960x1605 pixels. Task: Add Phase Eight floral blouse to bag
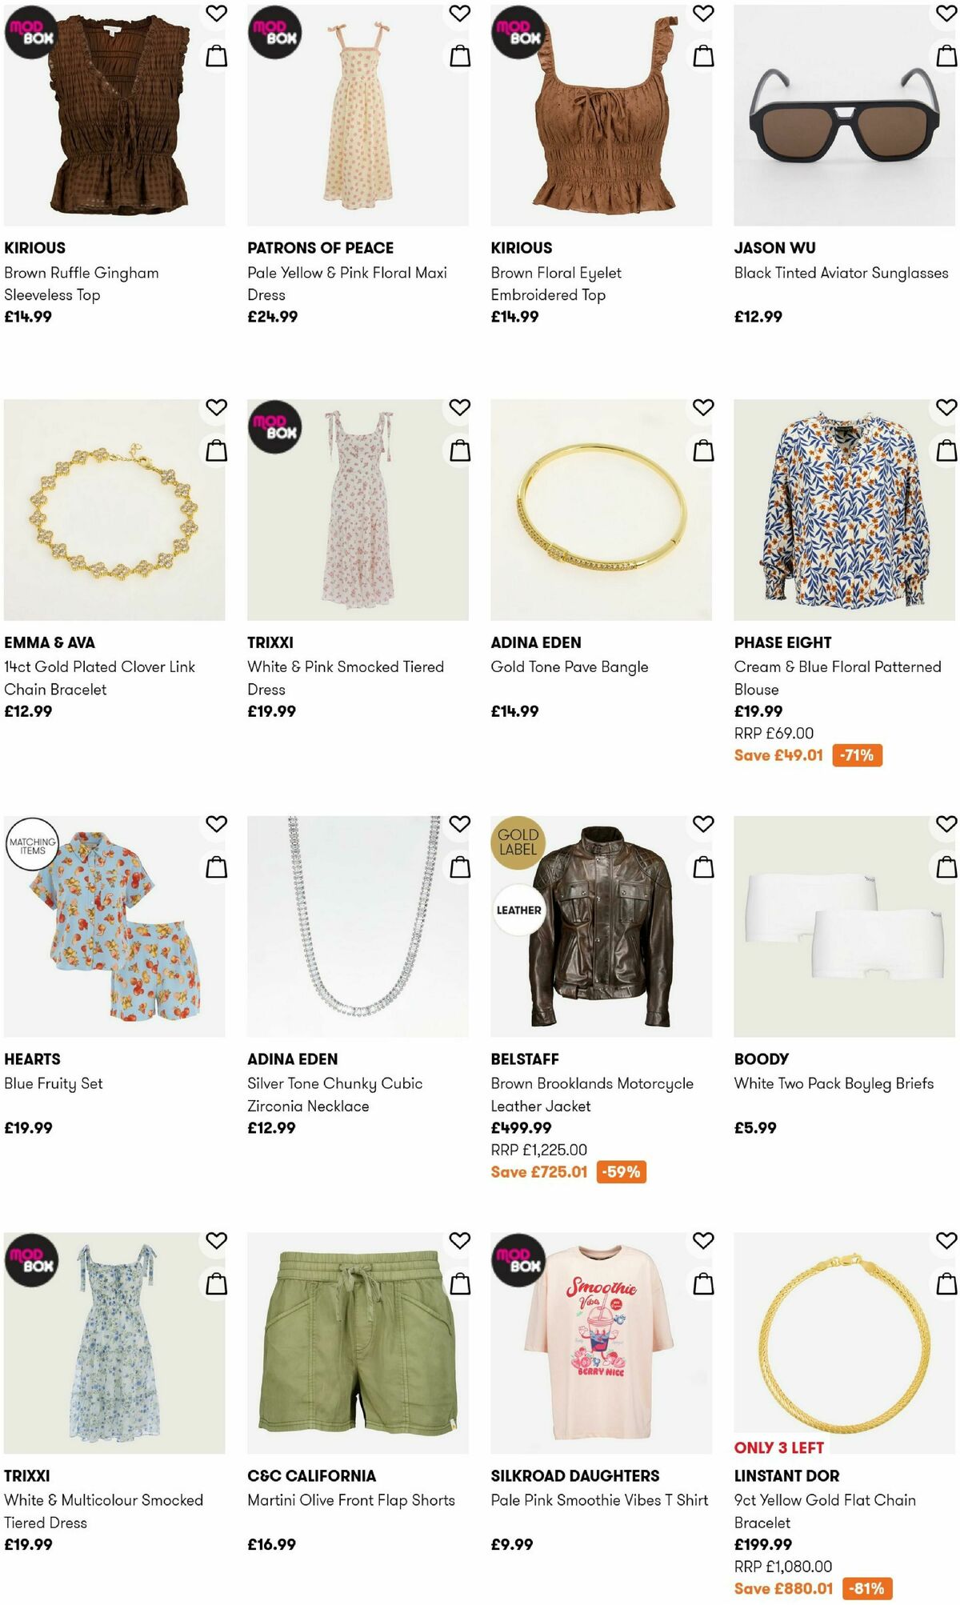947,450
